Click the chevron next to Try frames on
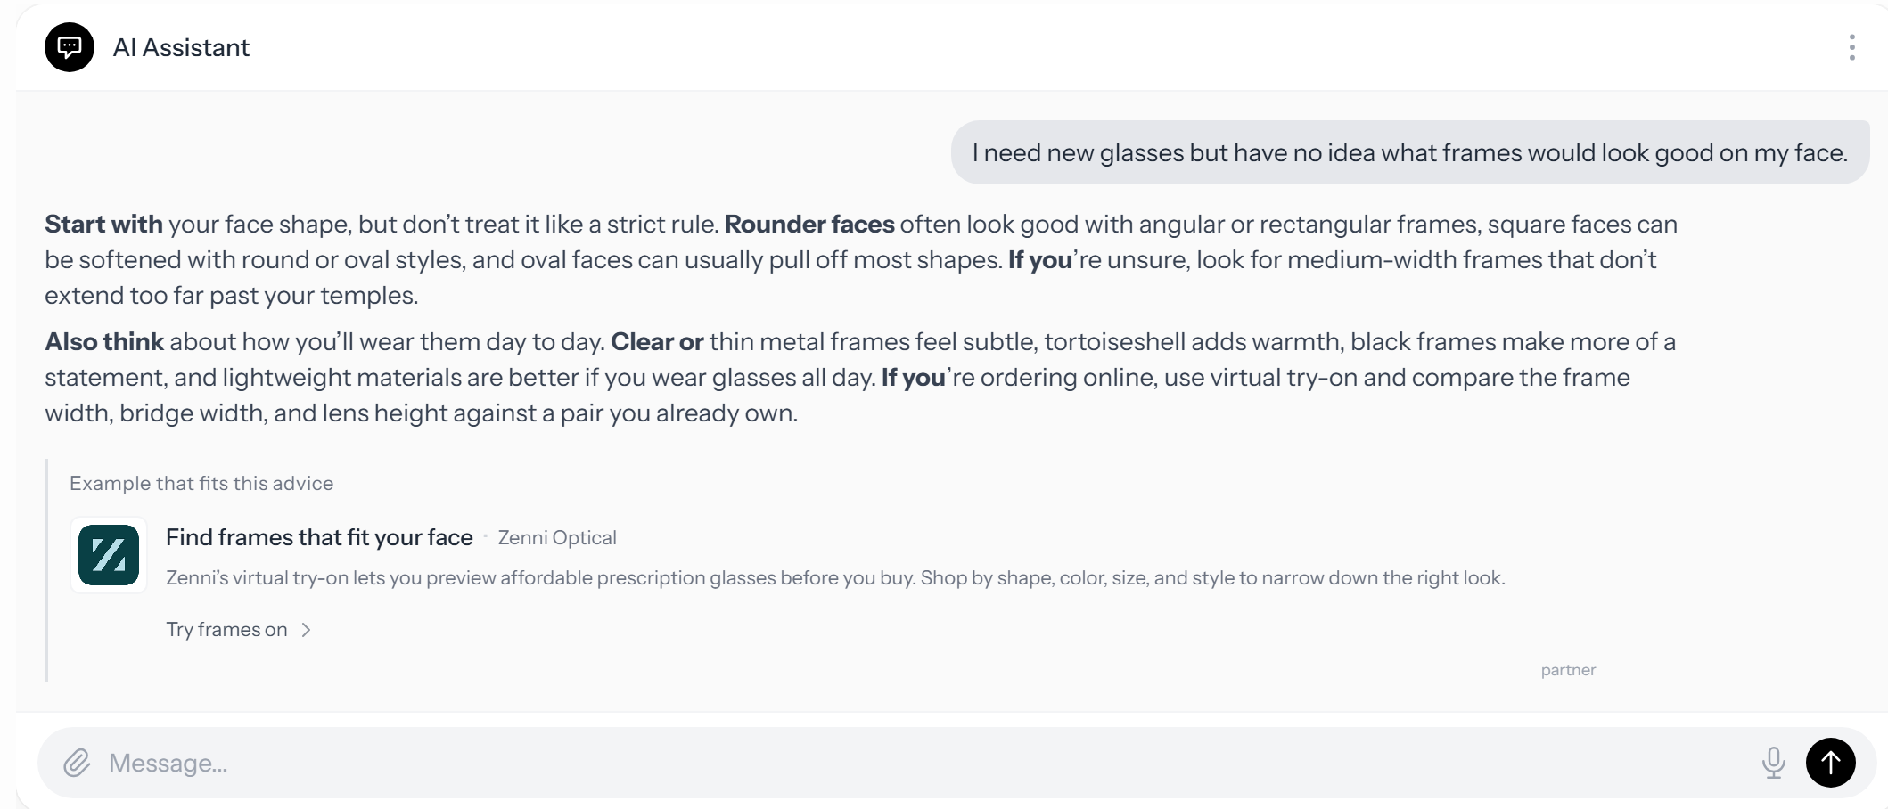Viewport: 1888px width, 809px height. tap(307, 630)
